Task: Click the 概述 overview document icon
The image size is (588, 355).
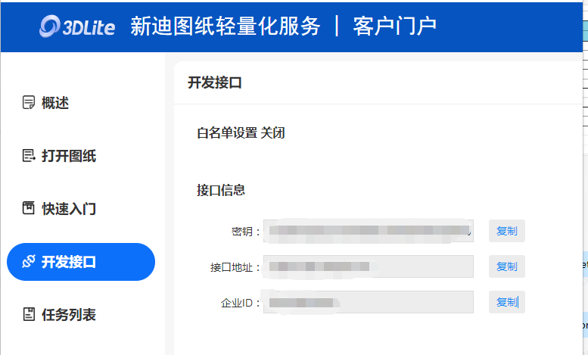Action: pos(29,102)
